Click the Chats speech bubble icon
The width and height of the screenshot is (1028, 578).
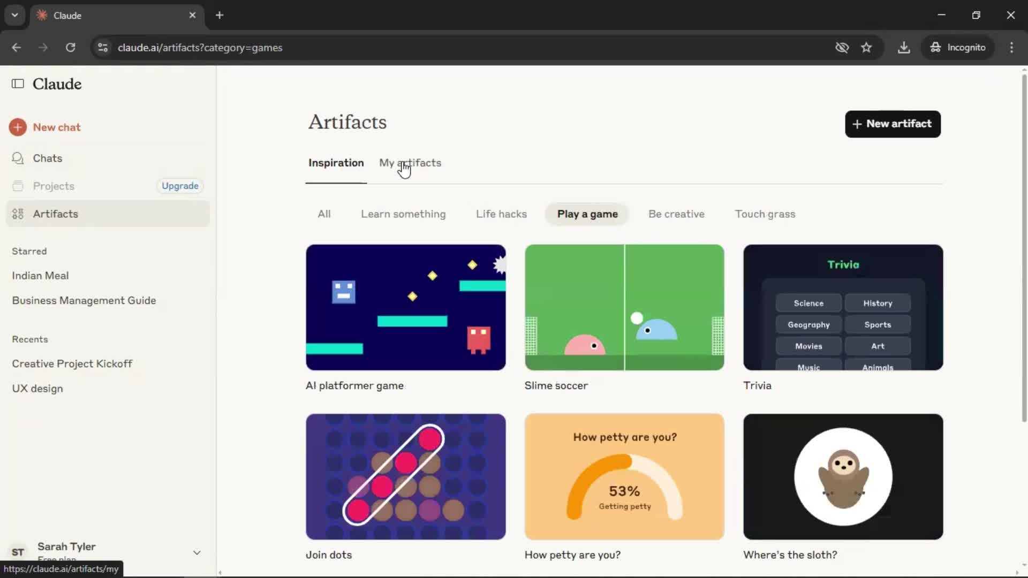point(18,158)
